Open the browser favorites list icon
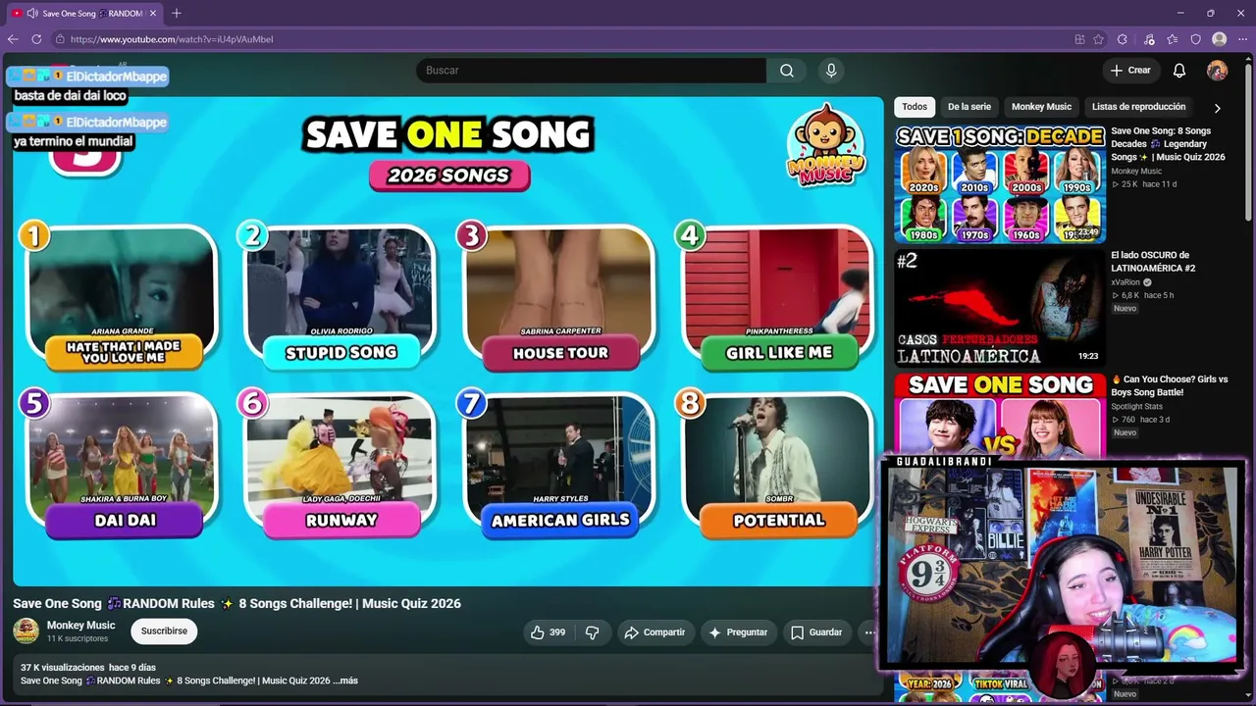The height and width of the screenshot is (706, 1256). pos(1173,39)
